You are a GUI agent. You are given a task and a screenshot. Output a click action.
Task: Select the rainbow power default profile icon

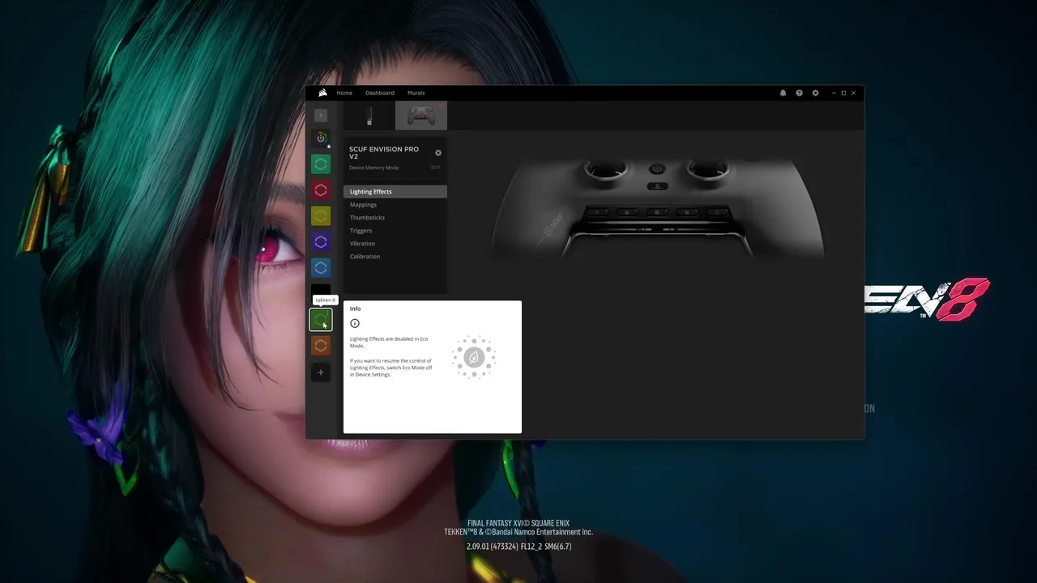321,138
